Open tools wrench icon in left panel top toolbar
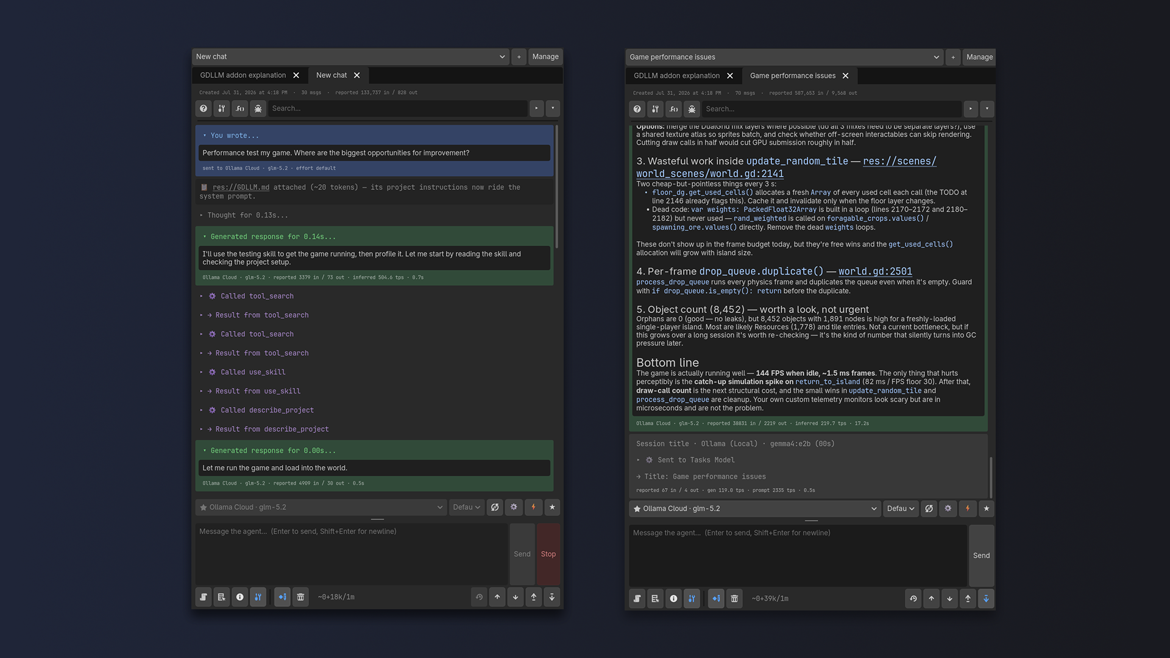 click(222, 108)
